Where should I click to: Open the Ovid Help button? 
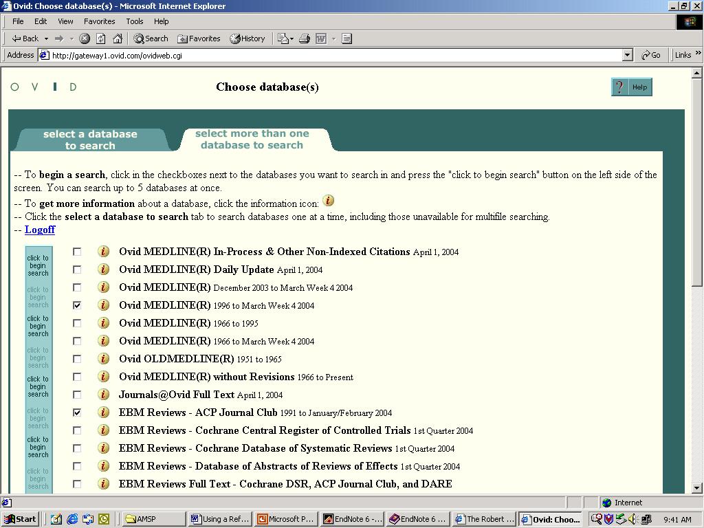click(x=632, y=87)
